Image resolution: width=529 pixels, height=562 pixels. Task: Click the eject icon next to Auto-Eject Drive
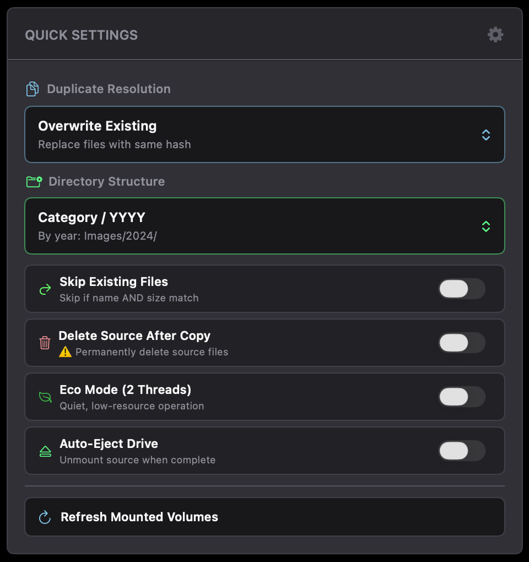(45, 451)
